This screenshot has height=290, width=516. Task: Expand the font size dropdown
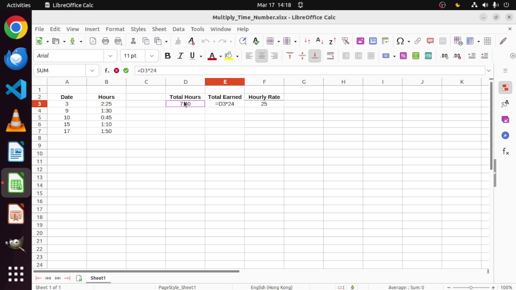pos(152,56)
